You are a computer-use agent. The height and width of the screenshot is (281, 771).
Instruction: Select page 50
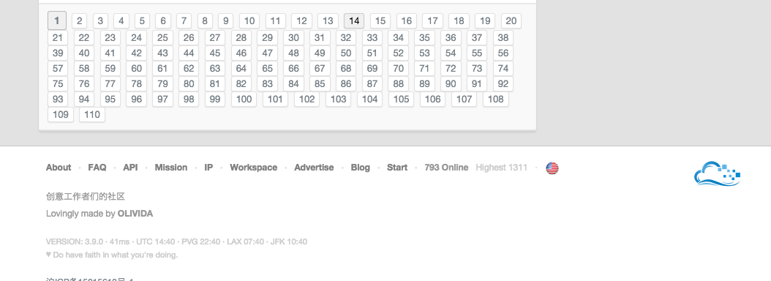pos(346,53)
